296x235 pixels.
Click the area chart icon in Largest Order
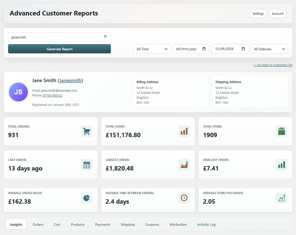tap(184, 165)
